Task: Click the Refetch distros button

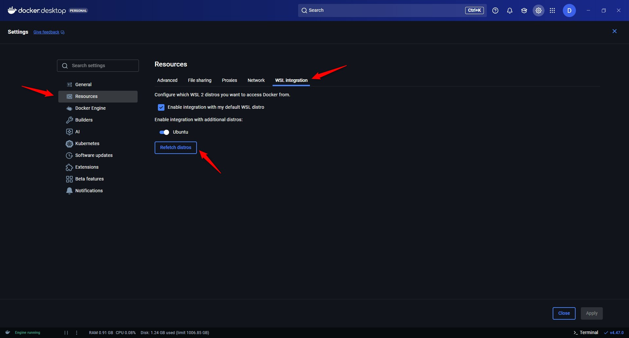Action: point(176,148)
